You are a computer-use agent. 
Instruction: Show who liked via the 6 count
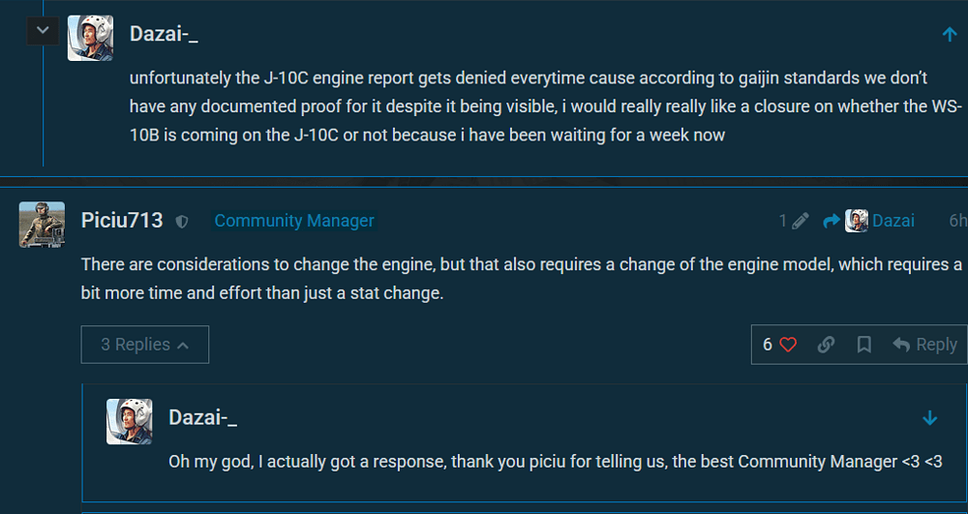coord(768,345)
